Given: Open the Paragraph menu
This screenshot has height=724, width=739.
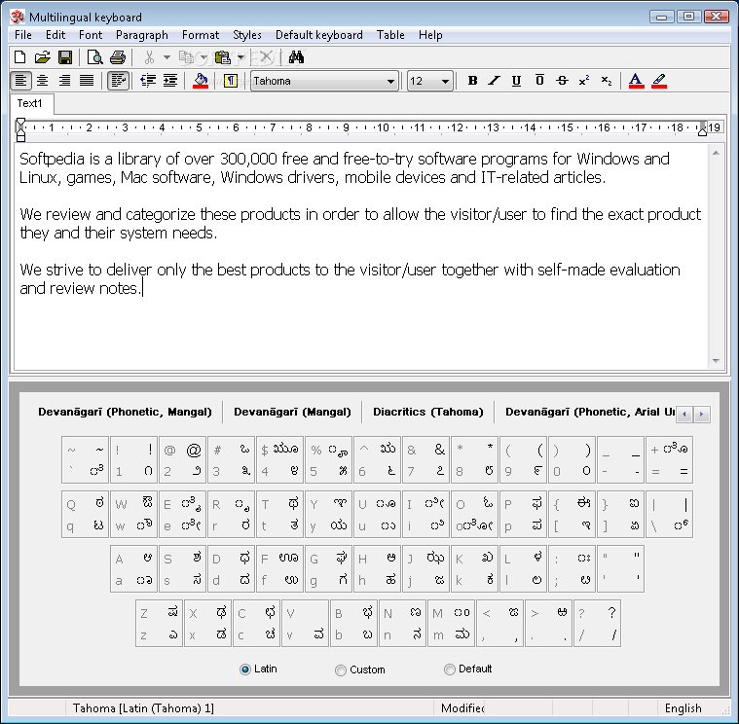Looking at the screenshot, I should tap(142, 35).
